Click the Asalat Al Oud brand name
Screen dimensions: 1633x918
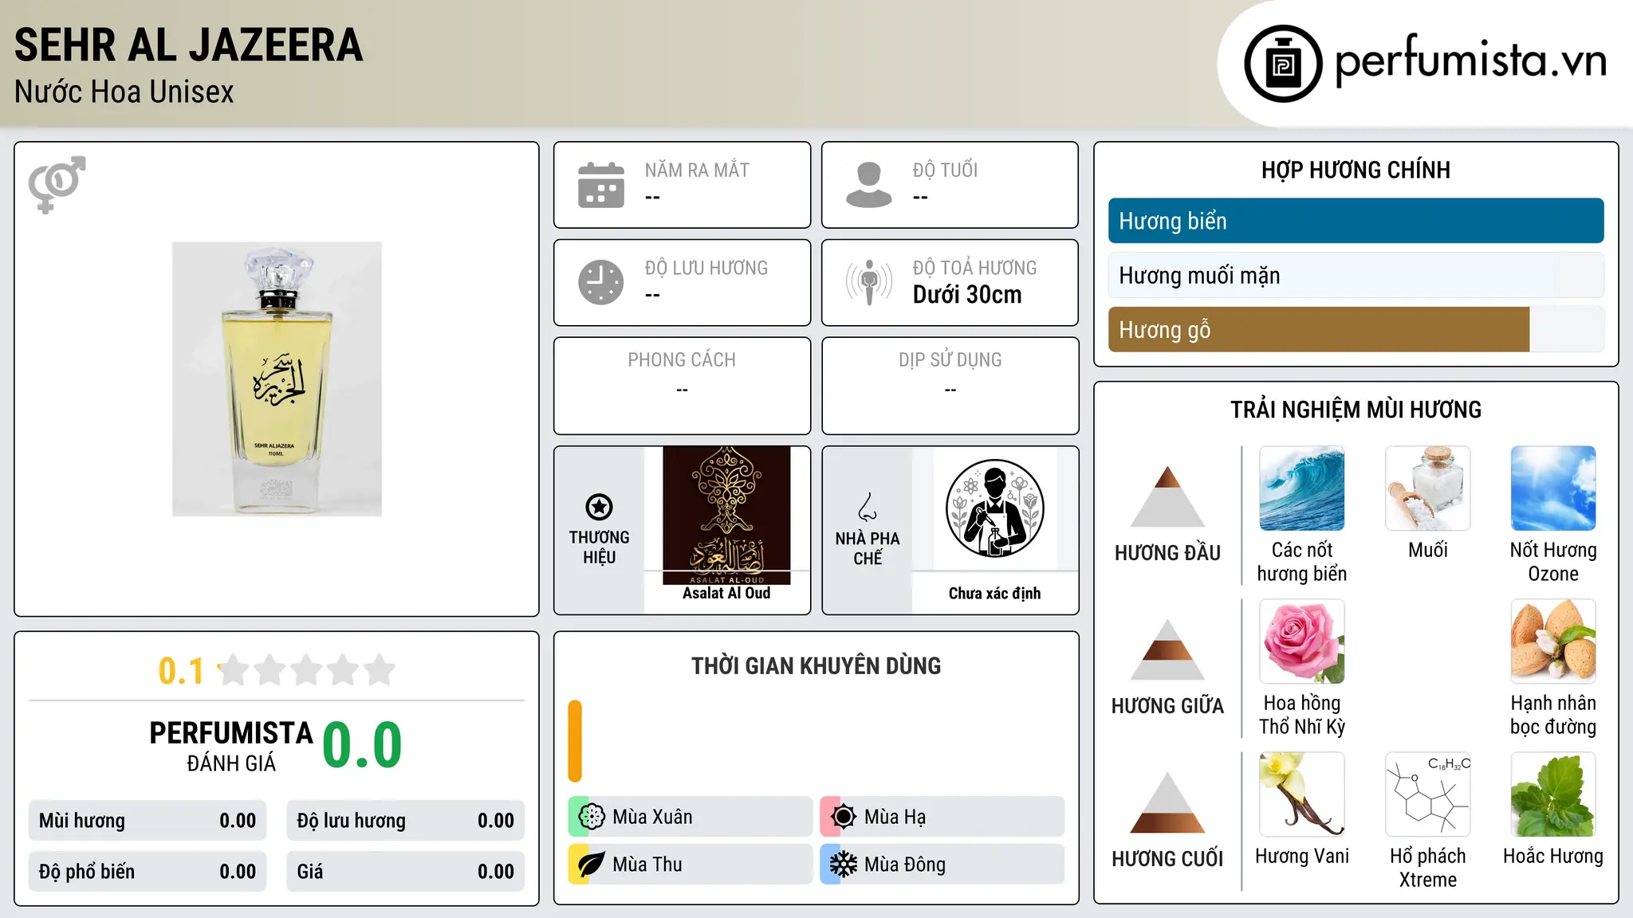click(726, 593)
